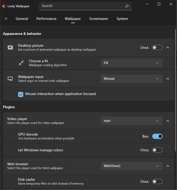Uncheck Mouse interaction when application focused

(x=21, y=94)
